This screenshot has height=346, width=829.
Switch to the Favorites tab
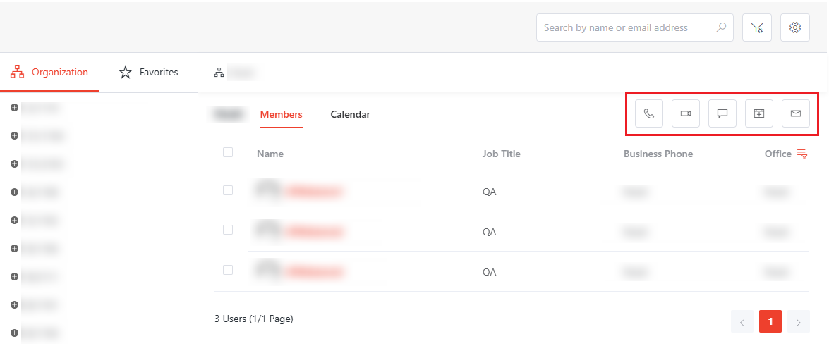148,72
